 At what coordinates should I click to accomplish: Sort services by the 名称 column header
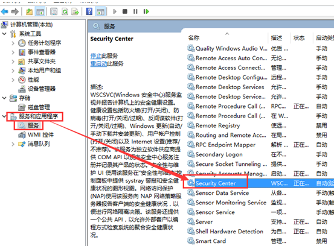click(x=194, y=38)
